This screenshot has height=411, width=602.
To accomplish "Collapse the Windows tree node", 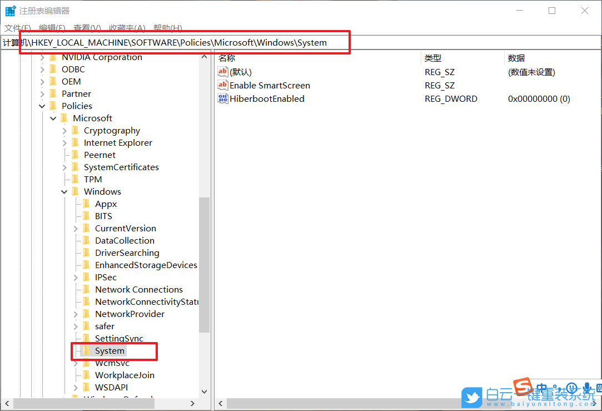I will (x=64, y=191).
